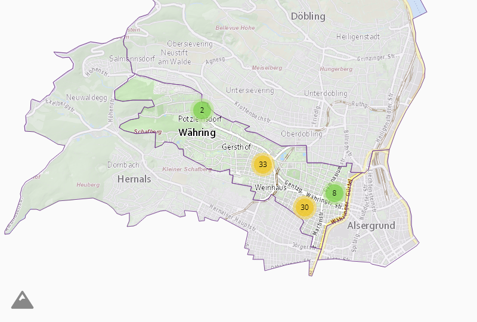Open the cluster marker showing 30
This screenshot has width=477, height=322.
point(305,208)
